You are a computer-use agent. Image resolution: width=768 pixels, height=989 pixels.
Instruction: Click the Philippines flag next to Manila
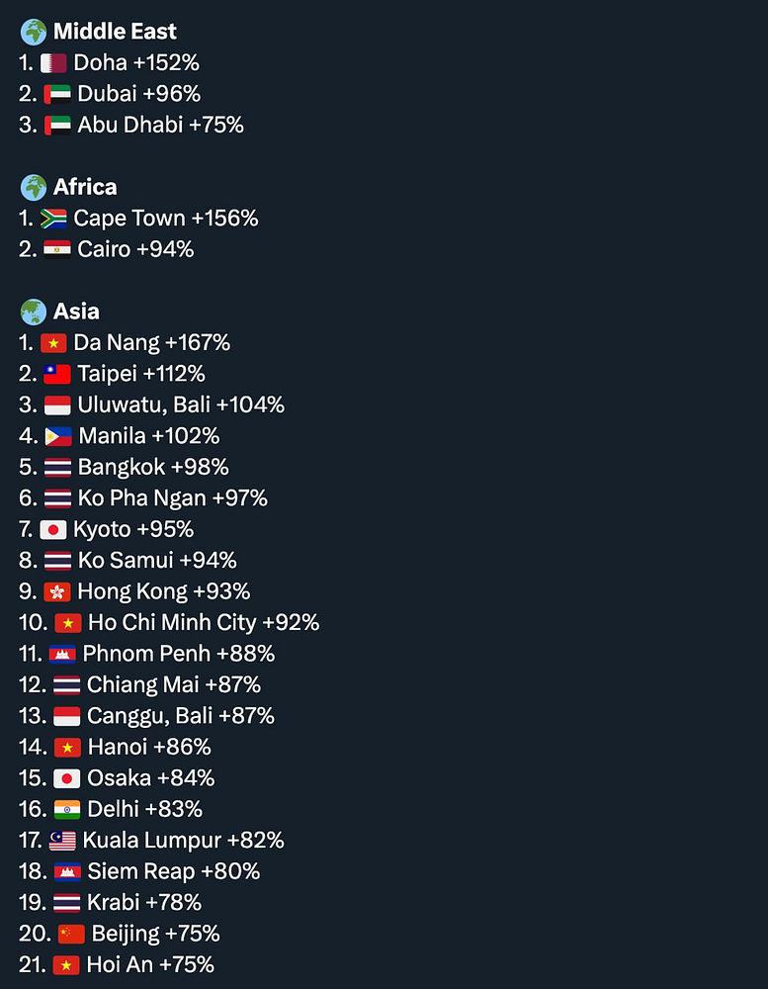coord(58,436)
